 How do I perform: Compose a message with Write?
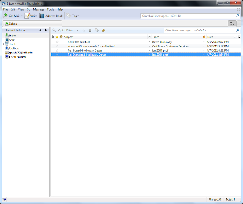tap(31, 16)
